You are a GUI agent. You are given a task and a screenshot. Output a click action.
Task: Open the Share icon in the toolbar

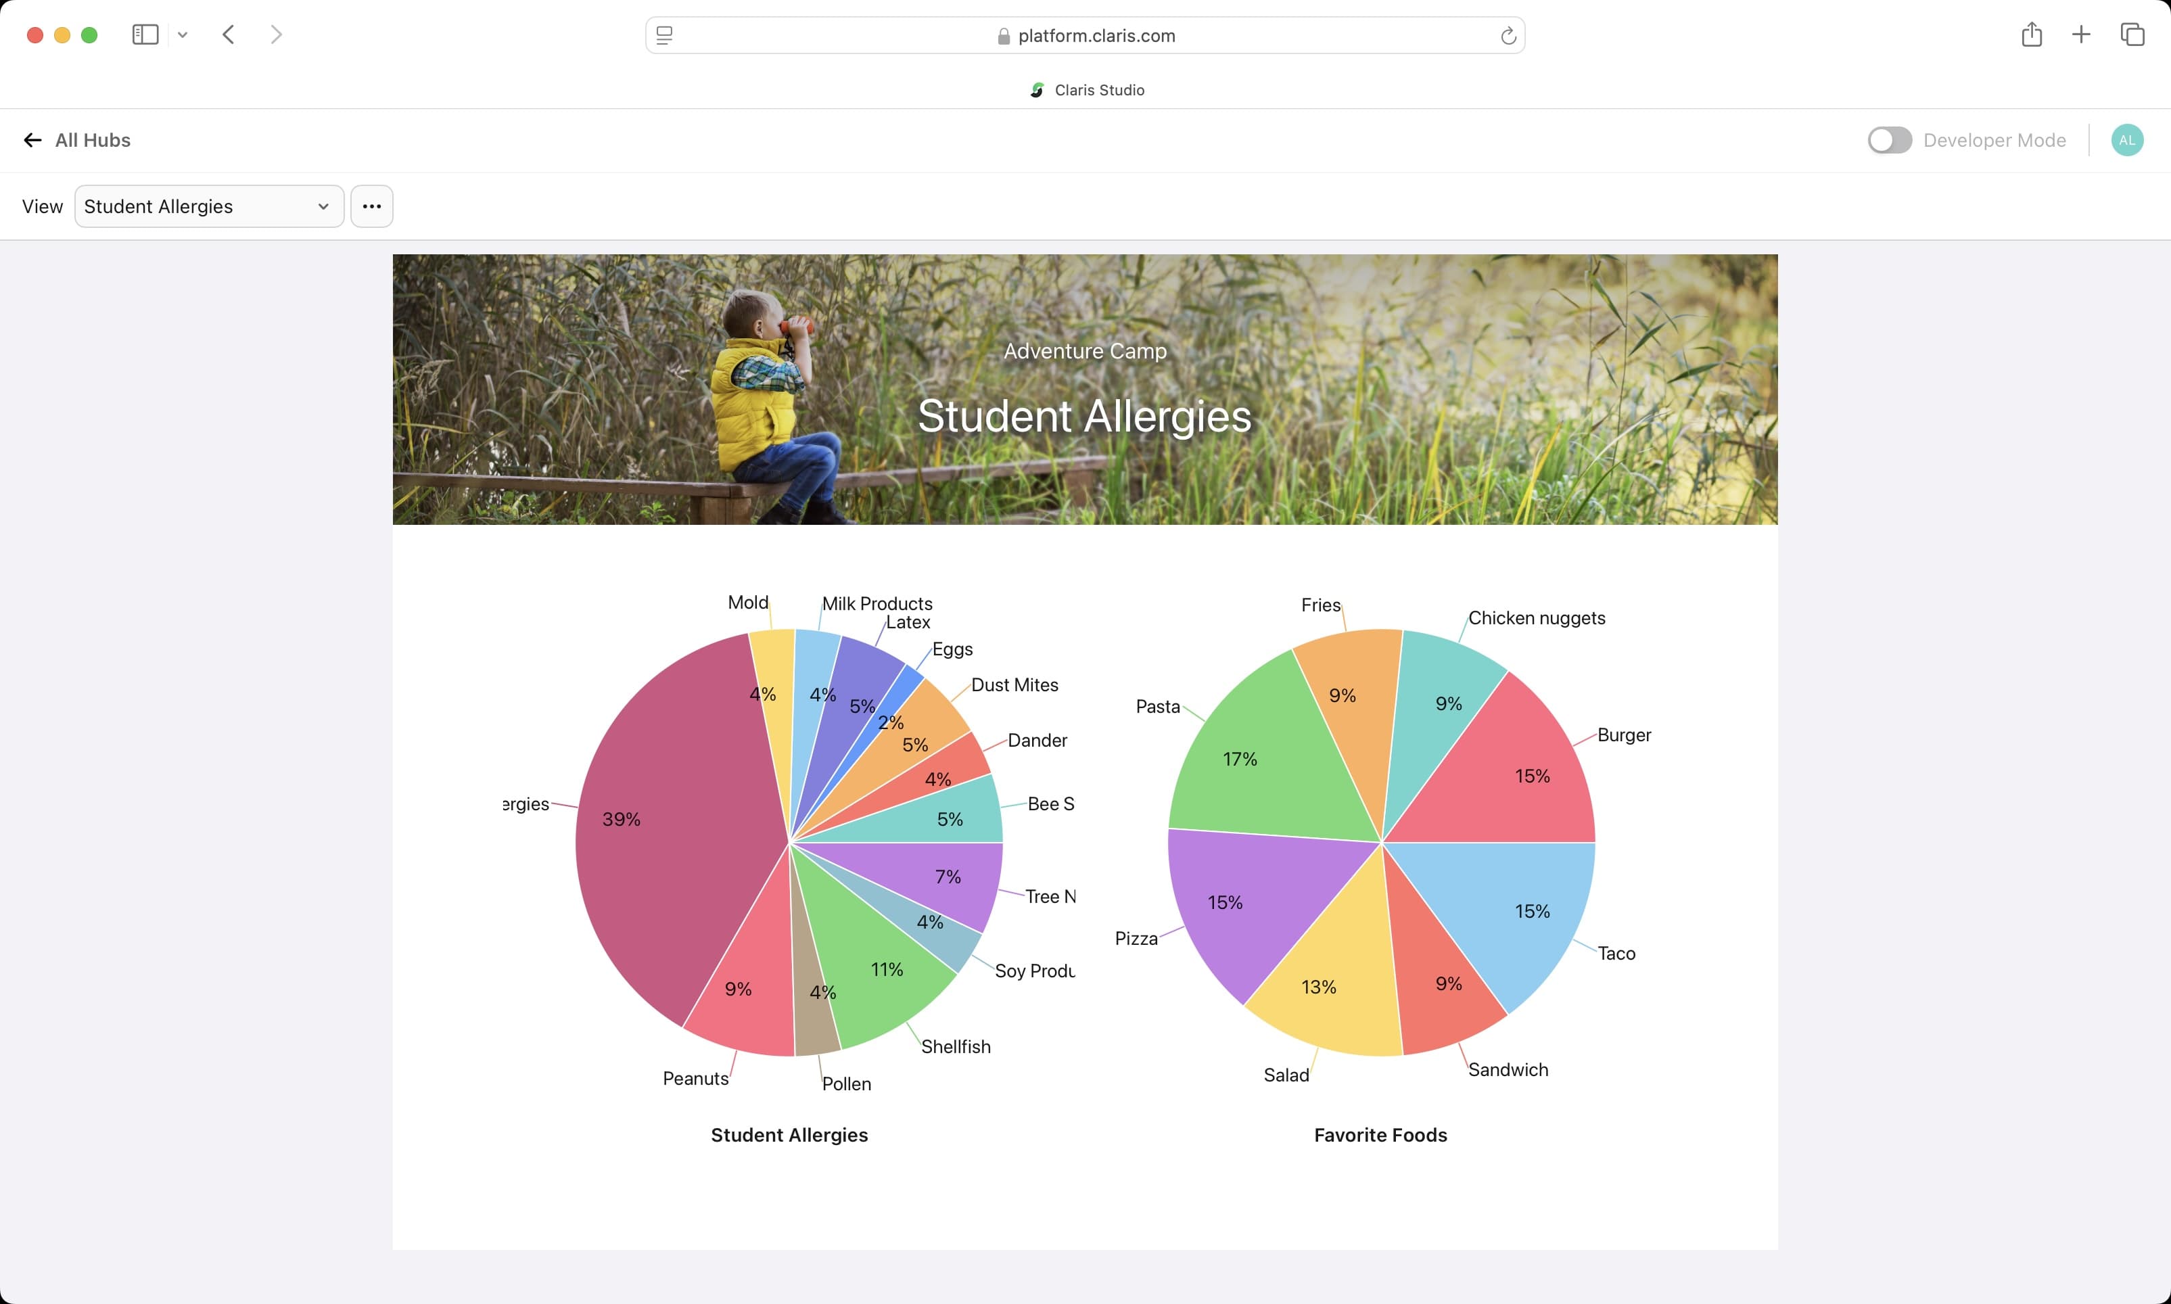[2031, 35]
